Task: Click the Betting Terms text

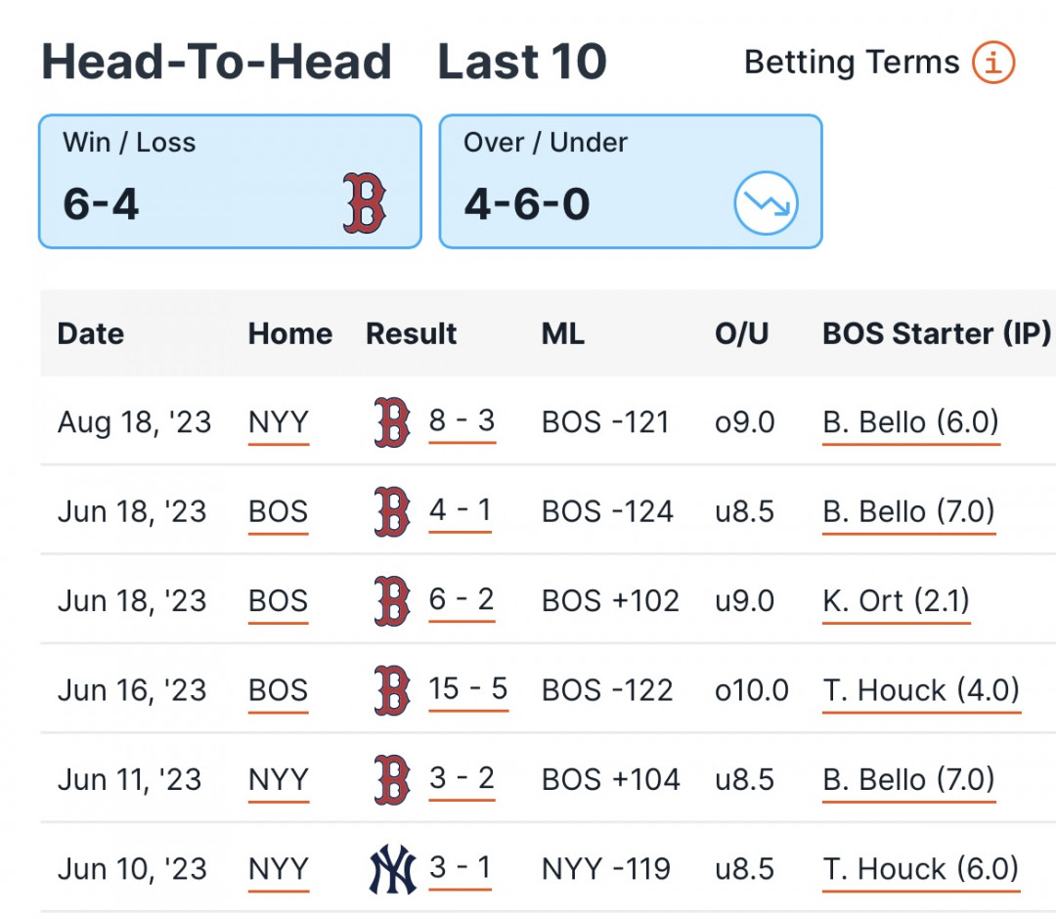Action: point(852,63)
